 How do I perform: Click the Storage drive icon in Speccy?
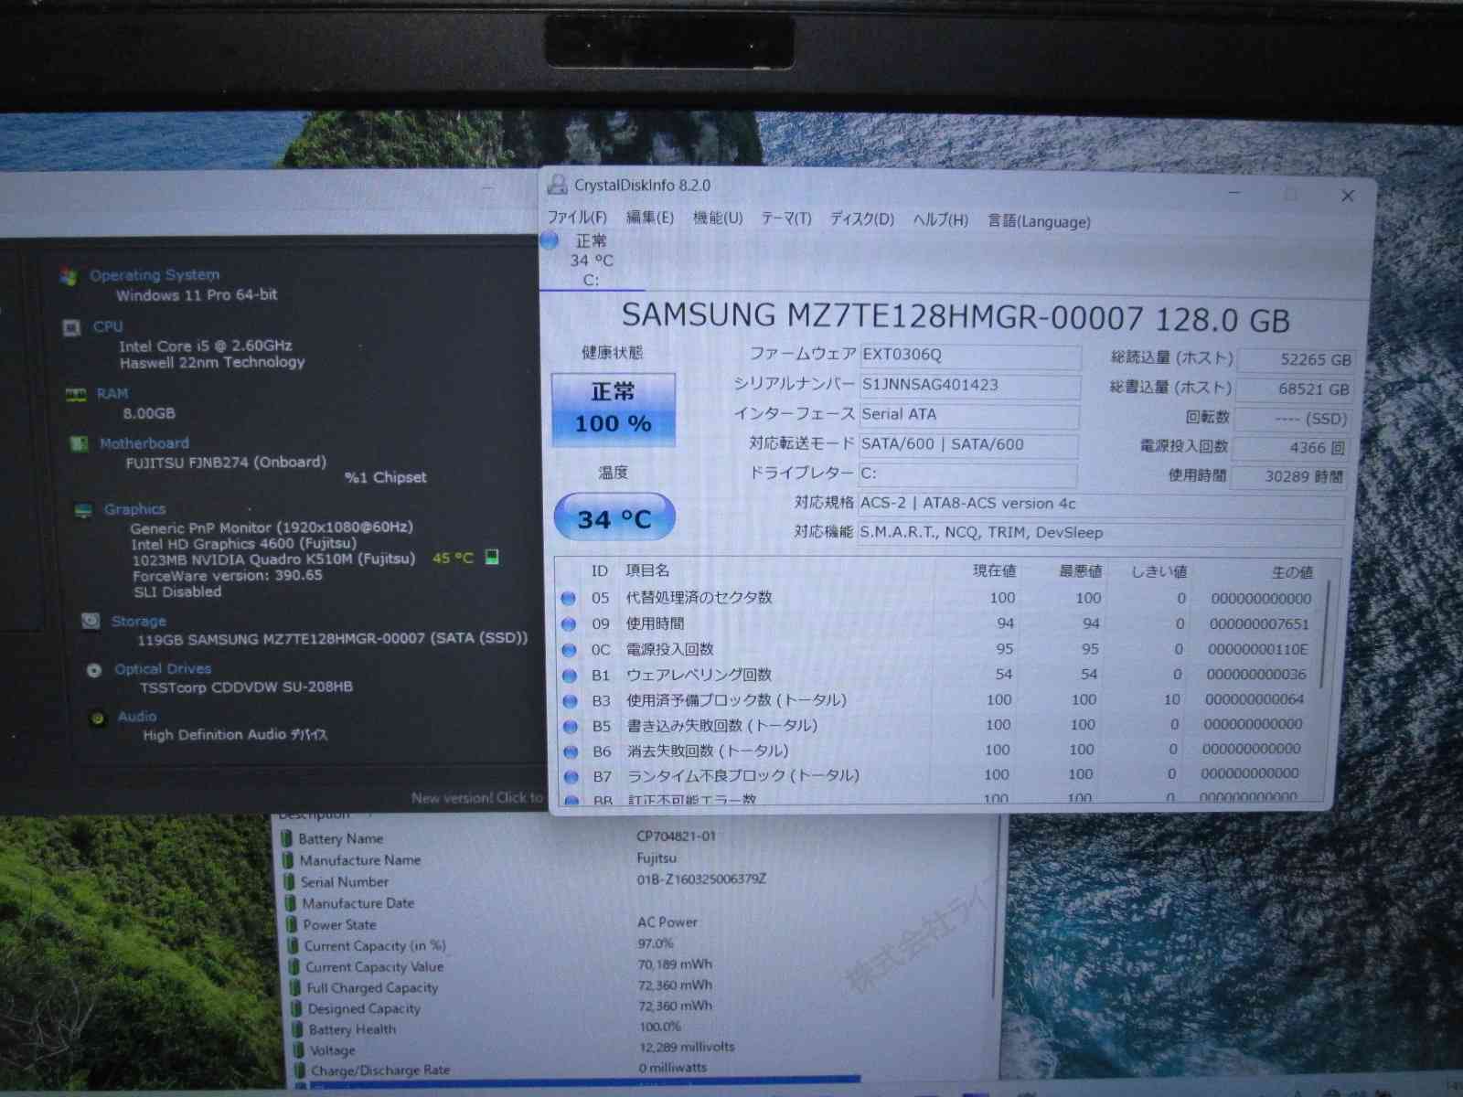point(90,621)
